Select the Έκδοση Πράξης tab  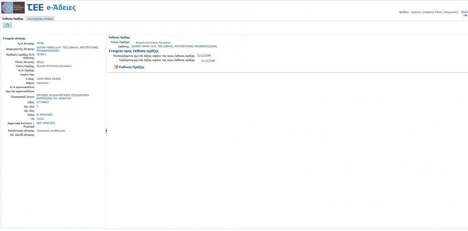13,19
